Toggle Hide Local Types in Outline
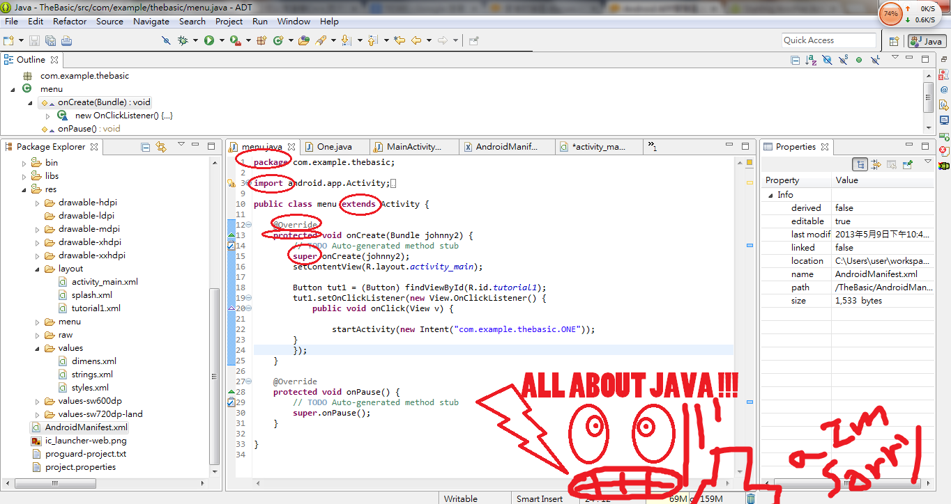 (875, 60)
